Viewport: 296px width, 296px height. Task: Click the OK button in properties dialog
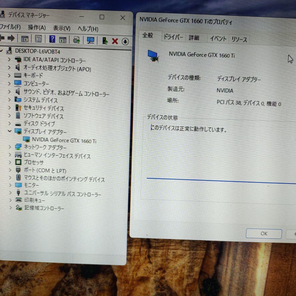(x=264, y=234)
